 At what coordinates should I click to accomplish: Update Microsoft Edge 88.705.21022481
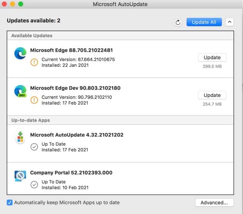(x=212, y=57)
